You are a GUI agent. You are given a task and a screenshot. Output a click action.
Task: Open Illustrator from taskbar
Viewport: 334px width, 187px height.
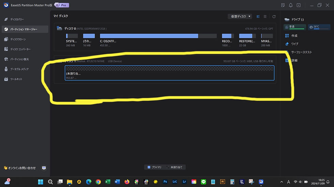[222, 182]
